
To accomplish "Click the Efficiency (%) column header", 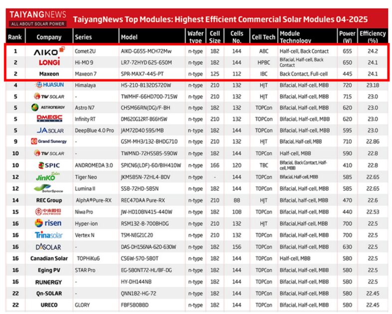I will [x=373, y=37].
